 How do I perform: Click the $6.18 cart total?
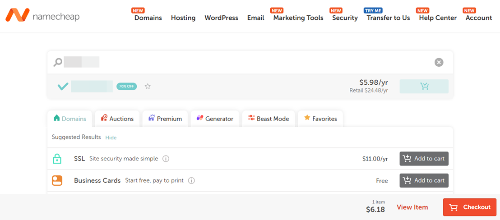point(375,210)
